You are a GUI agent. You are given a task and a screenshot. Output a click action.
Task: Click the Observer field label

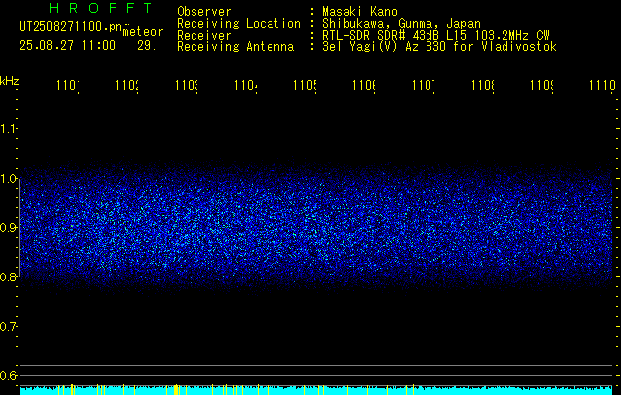point(204,11)
